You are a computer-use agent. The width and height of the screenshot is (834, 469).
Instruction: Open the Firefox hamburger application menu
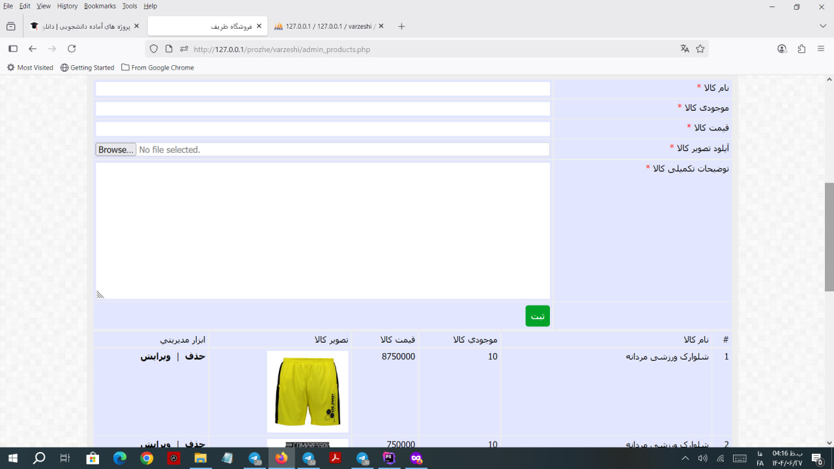821,49
